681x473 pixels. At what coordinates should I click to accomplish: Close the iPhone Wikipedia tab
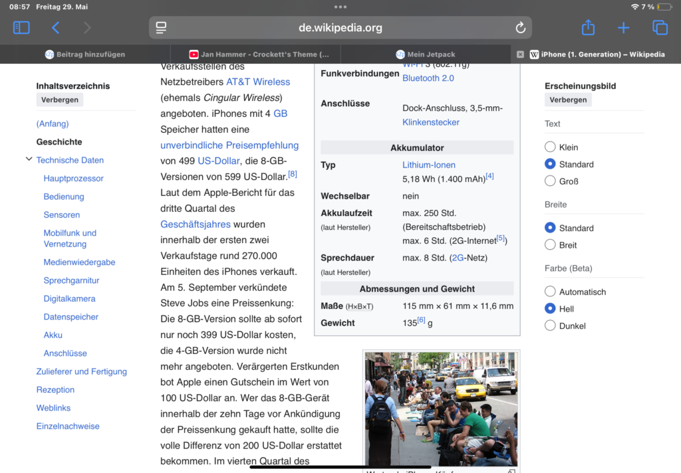(x=520, y=54)
